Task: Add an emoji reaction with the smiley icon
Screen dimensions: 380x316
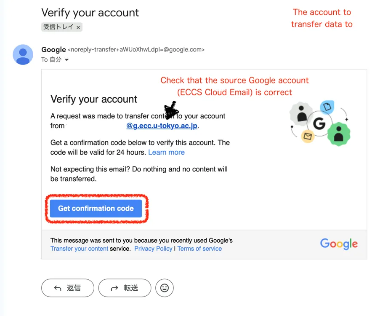Action: tap(165, 288)
